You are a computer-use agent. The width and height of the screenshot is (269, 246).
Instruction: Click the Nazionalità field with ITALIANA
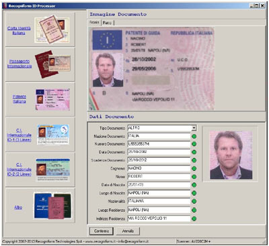point(159,201)
